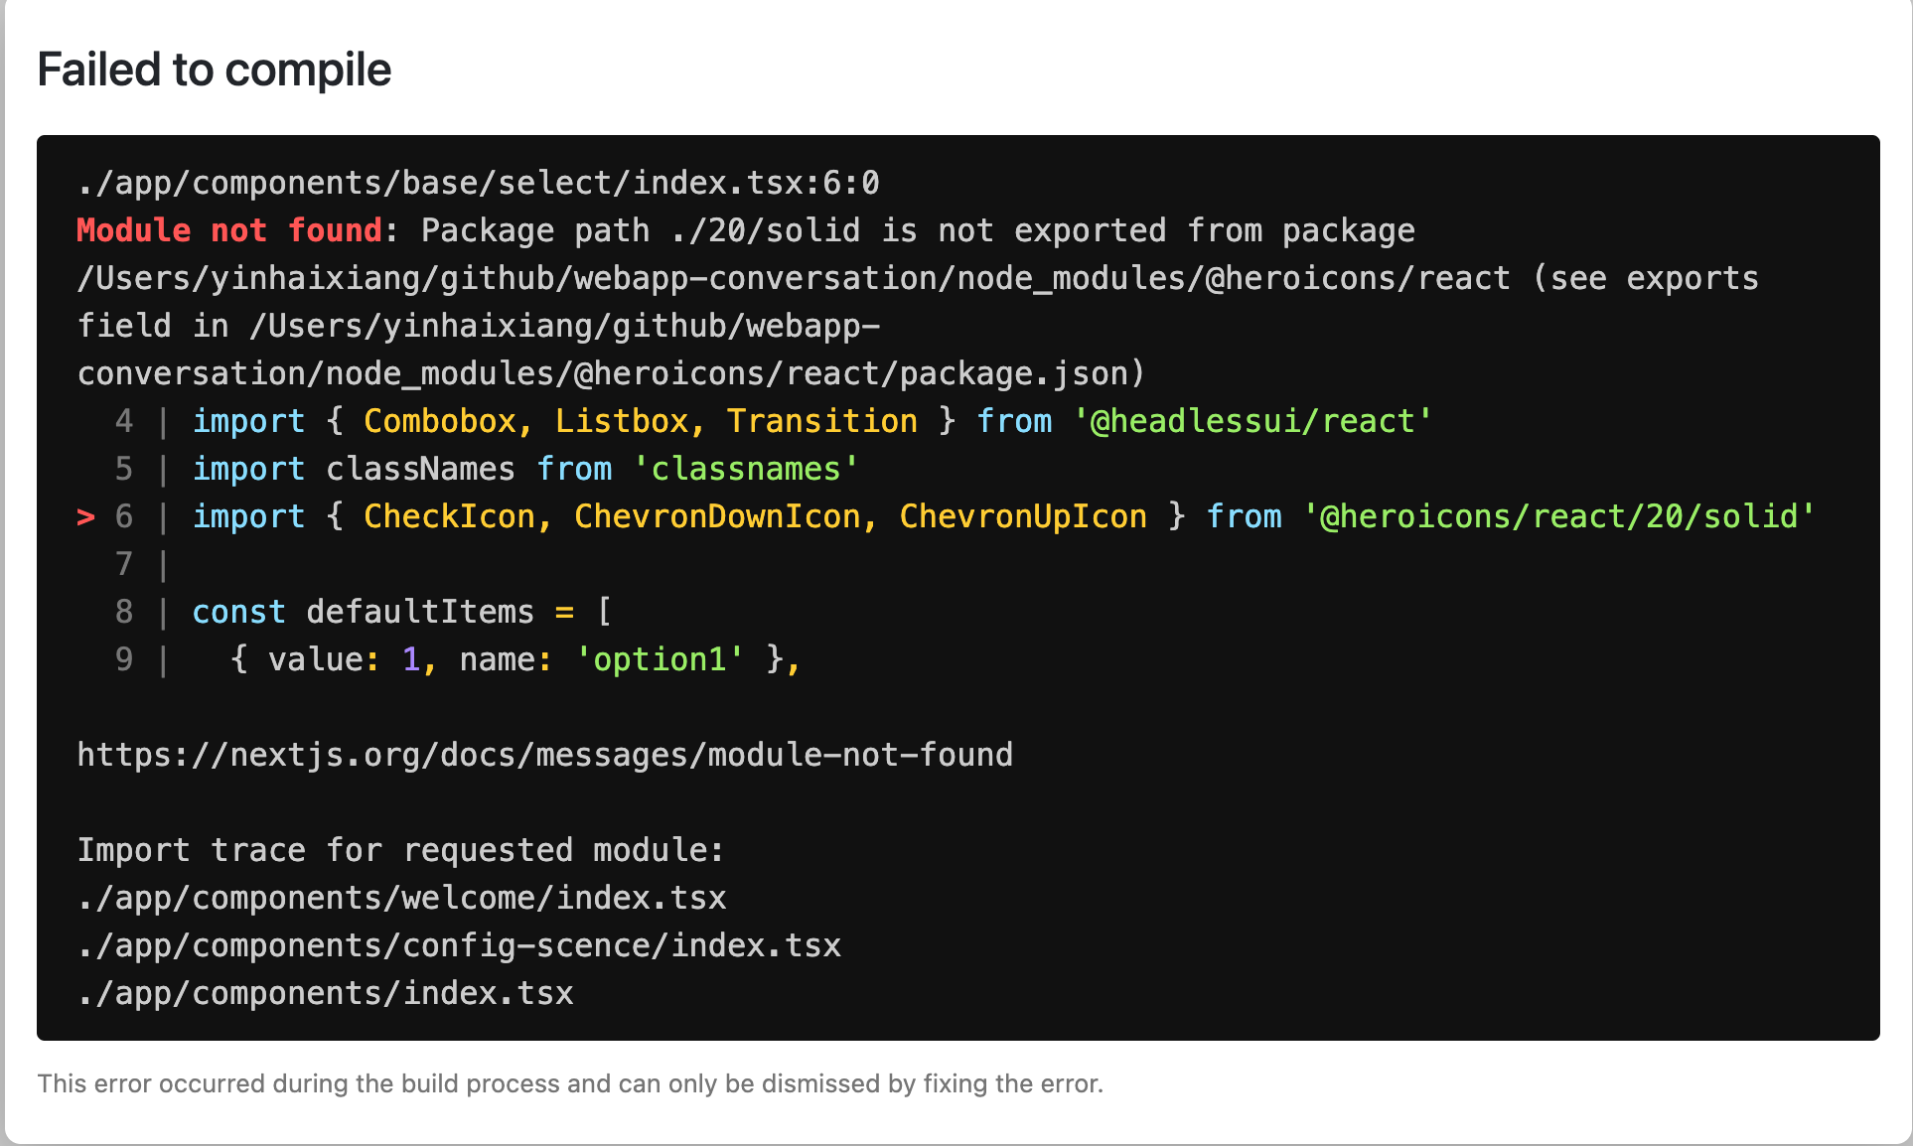The width and height of the screenshot is (1913, 1146).
Task: Click the '@heroicons/react/20/solid' import string
Action: (1558, 516)
